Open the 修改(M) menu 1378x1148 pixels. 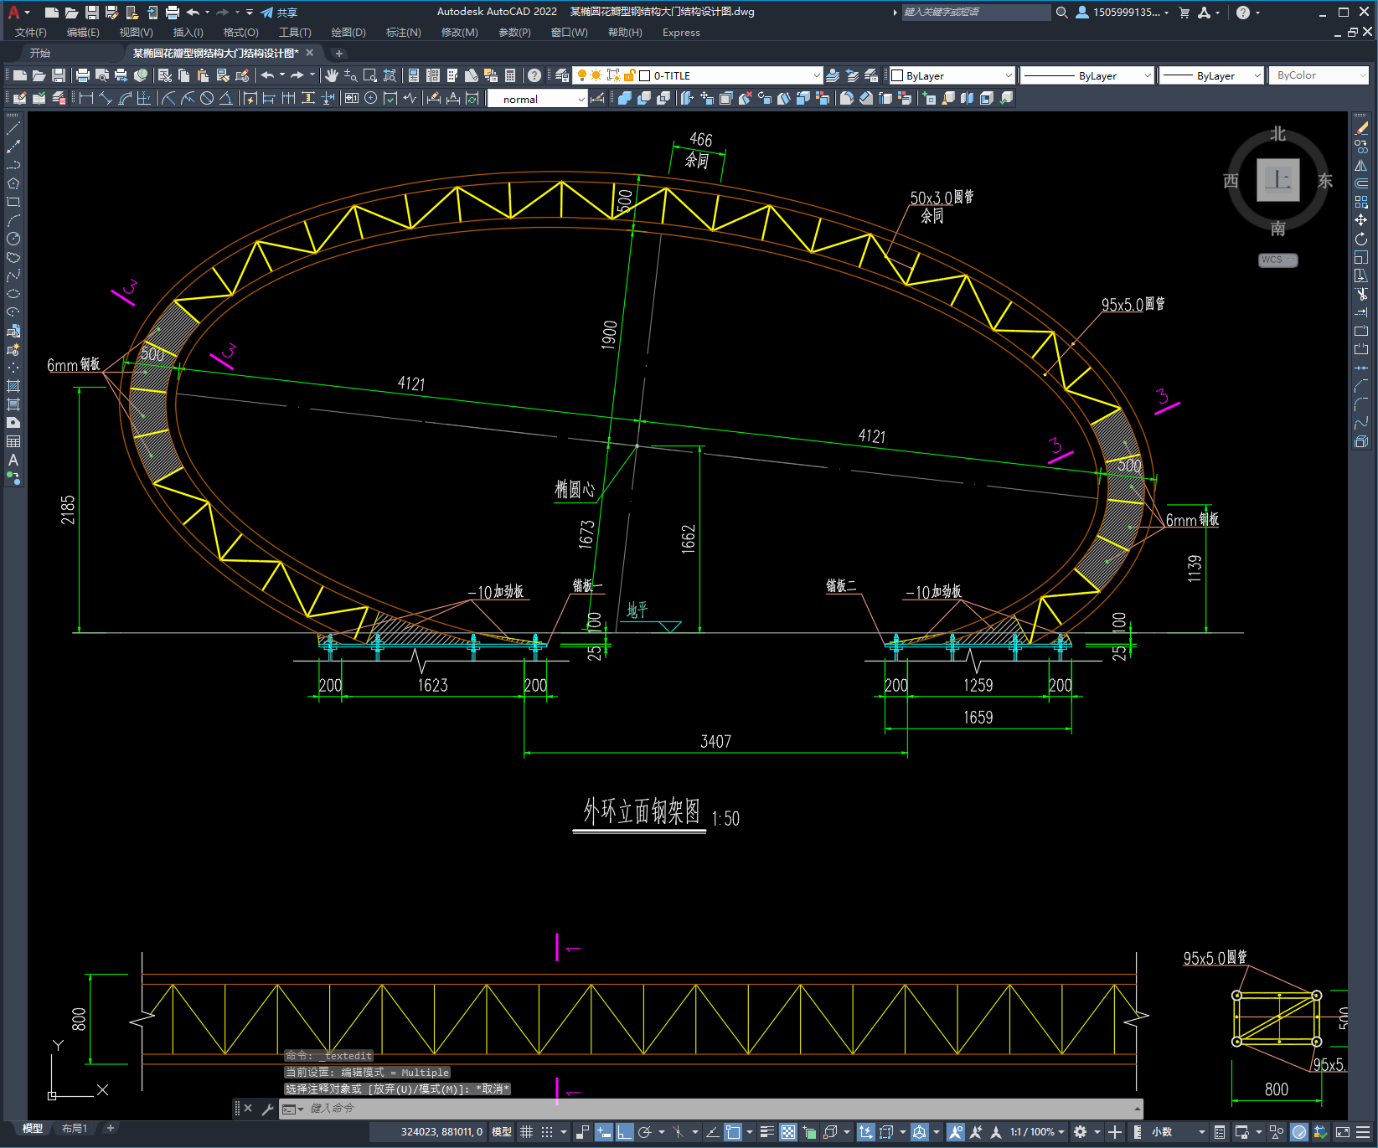pos(460,33)
